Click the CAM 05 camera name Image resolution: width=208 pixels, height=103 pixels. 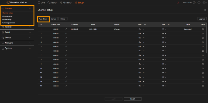56,47
